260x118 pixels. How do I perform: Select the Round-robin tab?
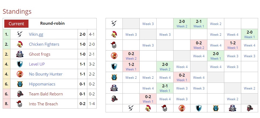[x=52, y=23]
